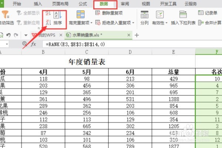Click the cell containing 246

[x=43, y=112]
